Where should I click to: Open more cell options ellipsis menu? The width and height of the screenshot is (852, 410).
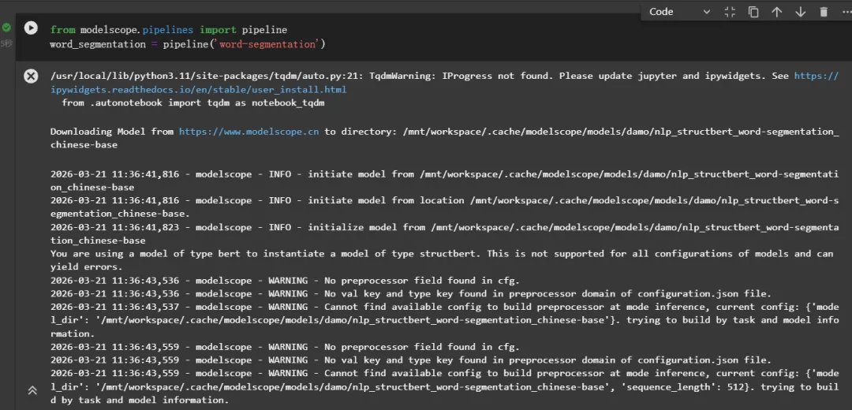(844, 12)
